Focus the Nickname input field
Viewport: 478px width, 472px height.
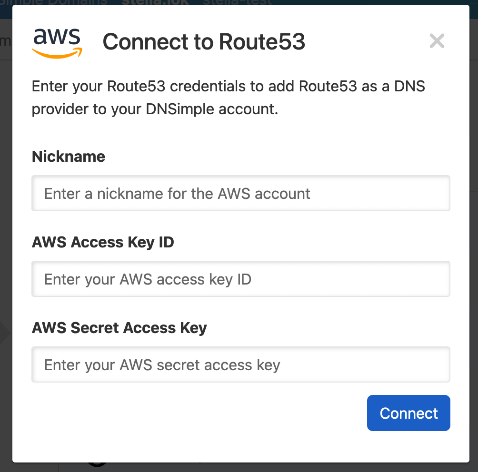pos(240,193)
